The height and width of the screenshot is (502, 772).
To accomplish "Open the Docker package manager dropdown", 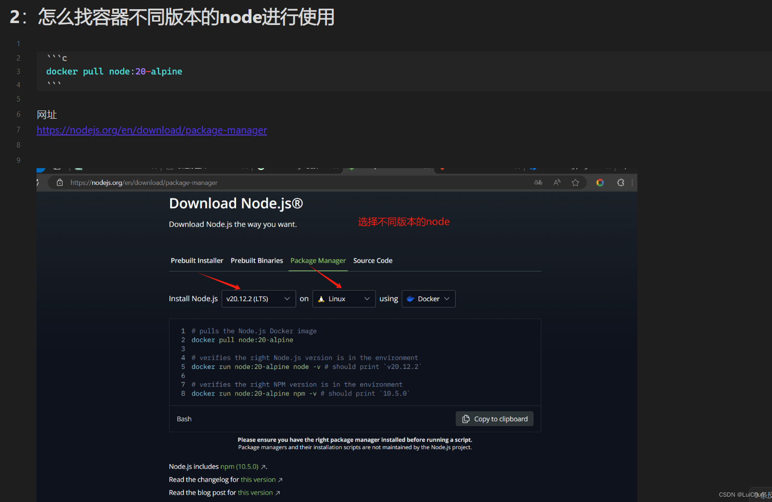I will click(x=428, y=299).
